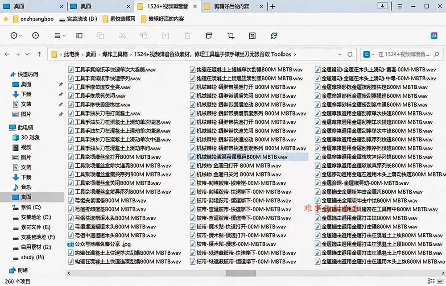Click the 3D 对象 cube icon in the sidebar
This screenshot has height=286, width=446.
(16, 137)
